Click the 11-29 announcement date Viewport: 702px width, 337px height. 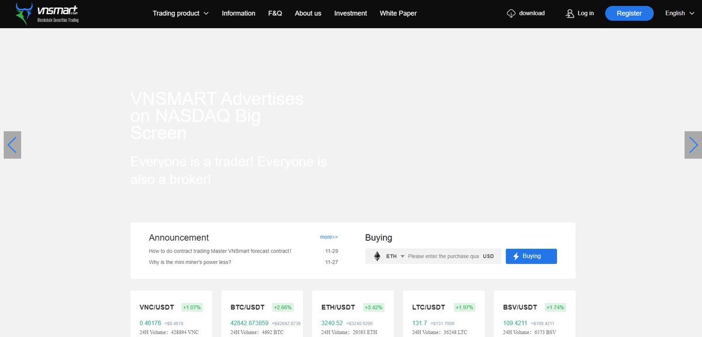[332, 251]
